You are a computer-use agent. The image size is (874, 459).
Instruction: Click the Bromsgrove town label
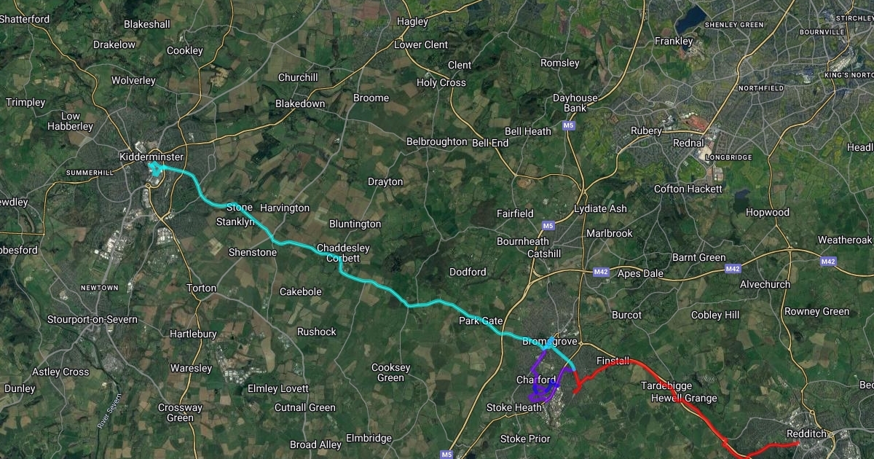(550, 341)
